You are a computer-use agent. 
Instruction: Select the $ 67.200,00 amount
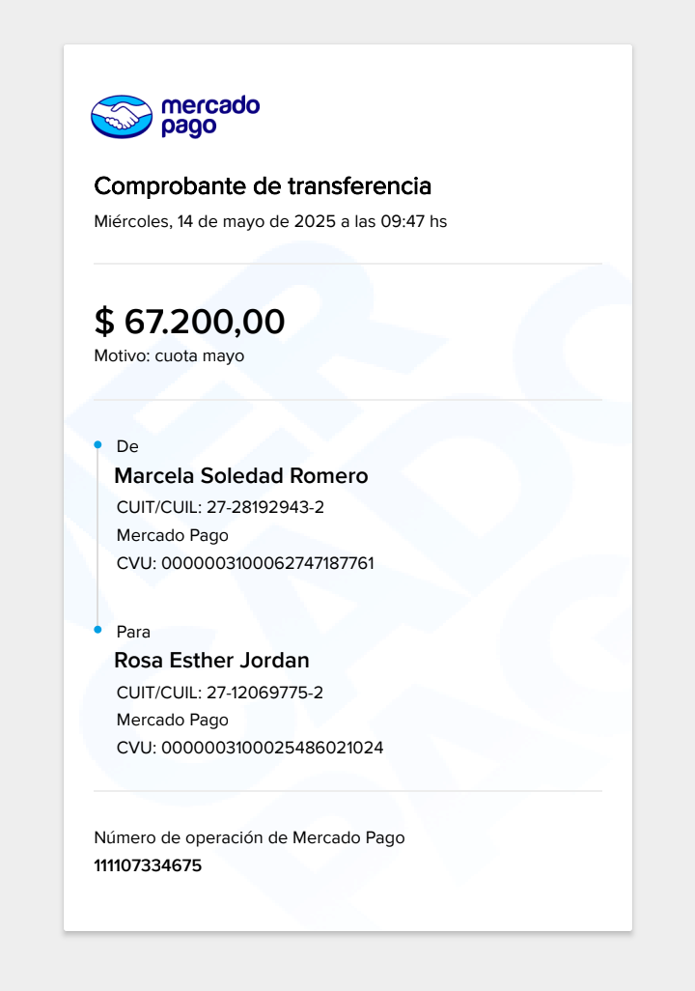click(x=189, y=321)
